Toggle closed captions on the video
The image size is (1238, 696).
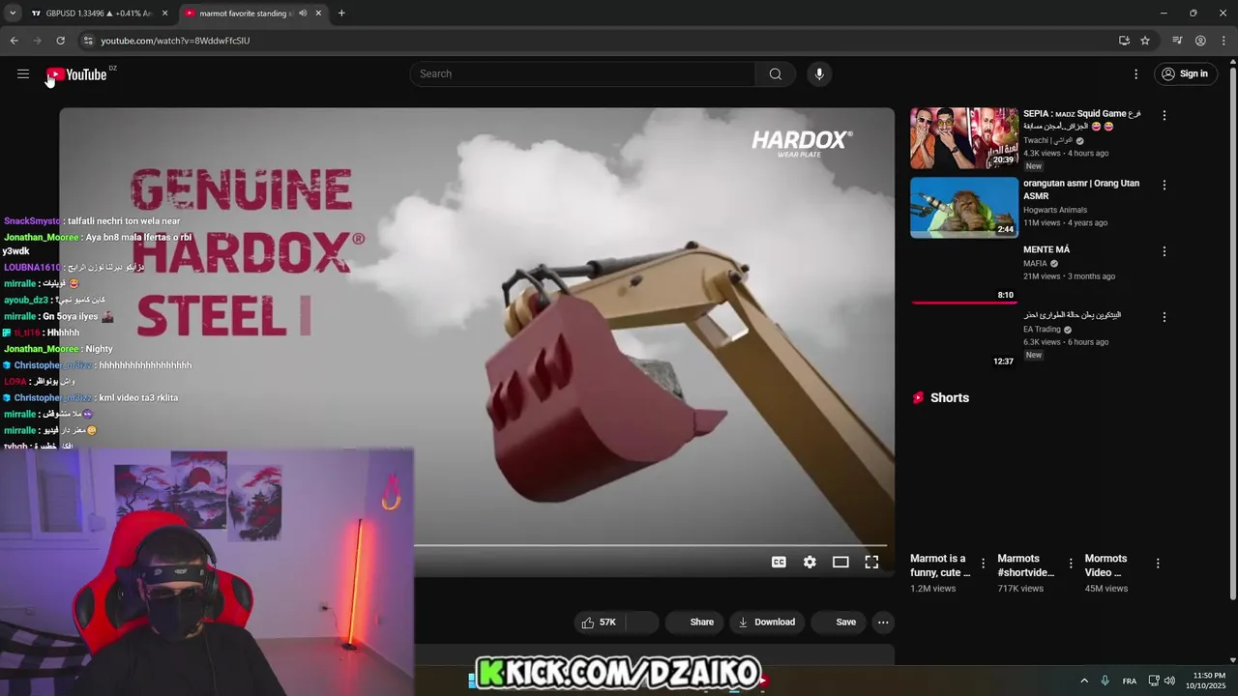coord(779,563)
